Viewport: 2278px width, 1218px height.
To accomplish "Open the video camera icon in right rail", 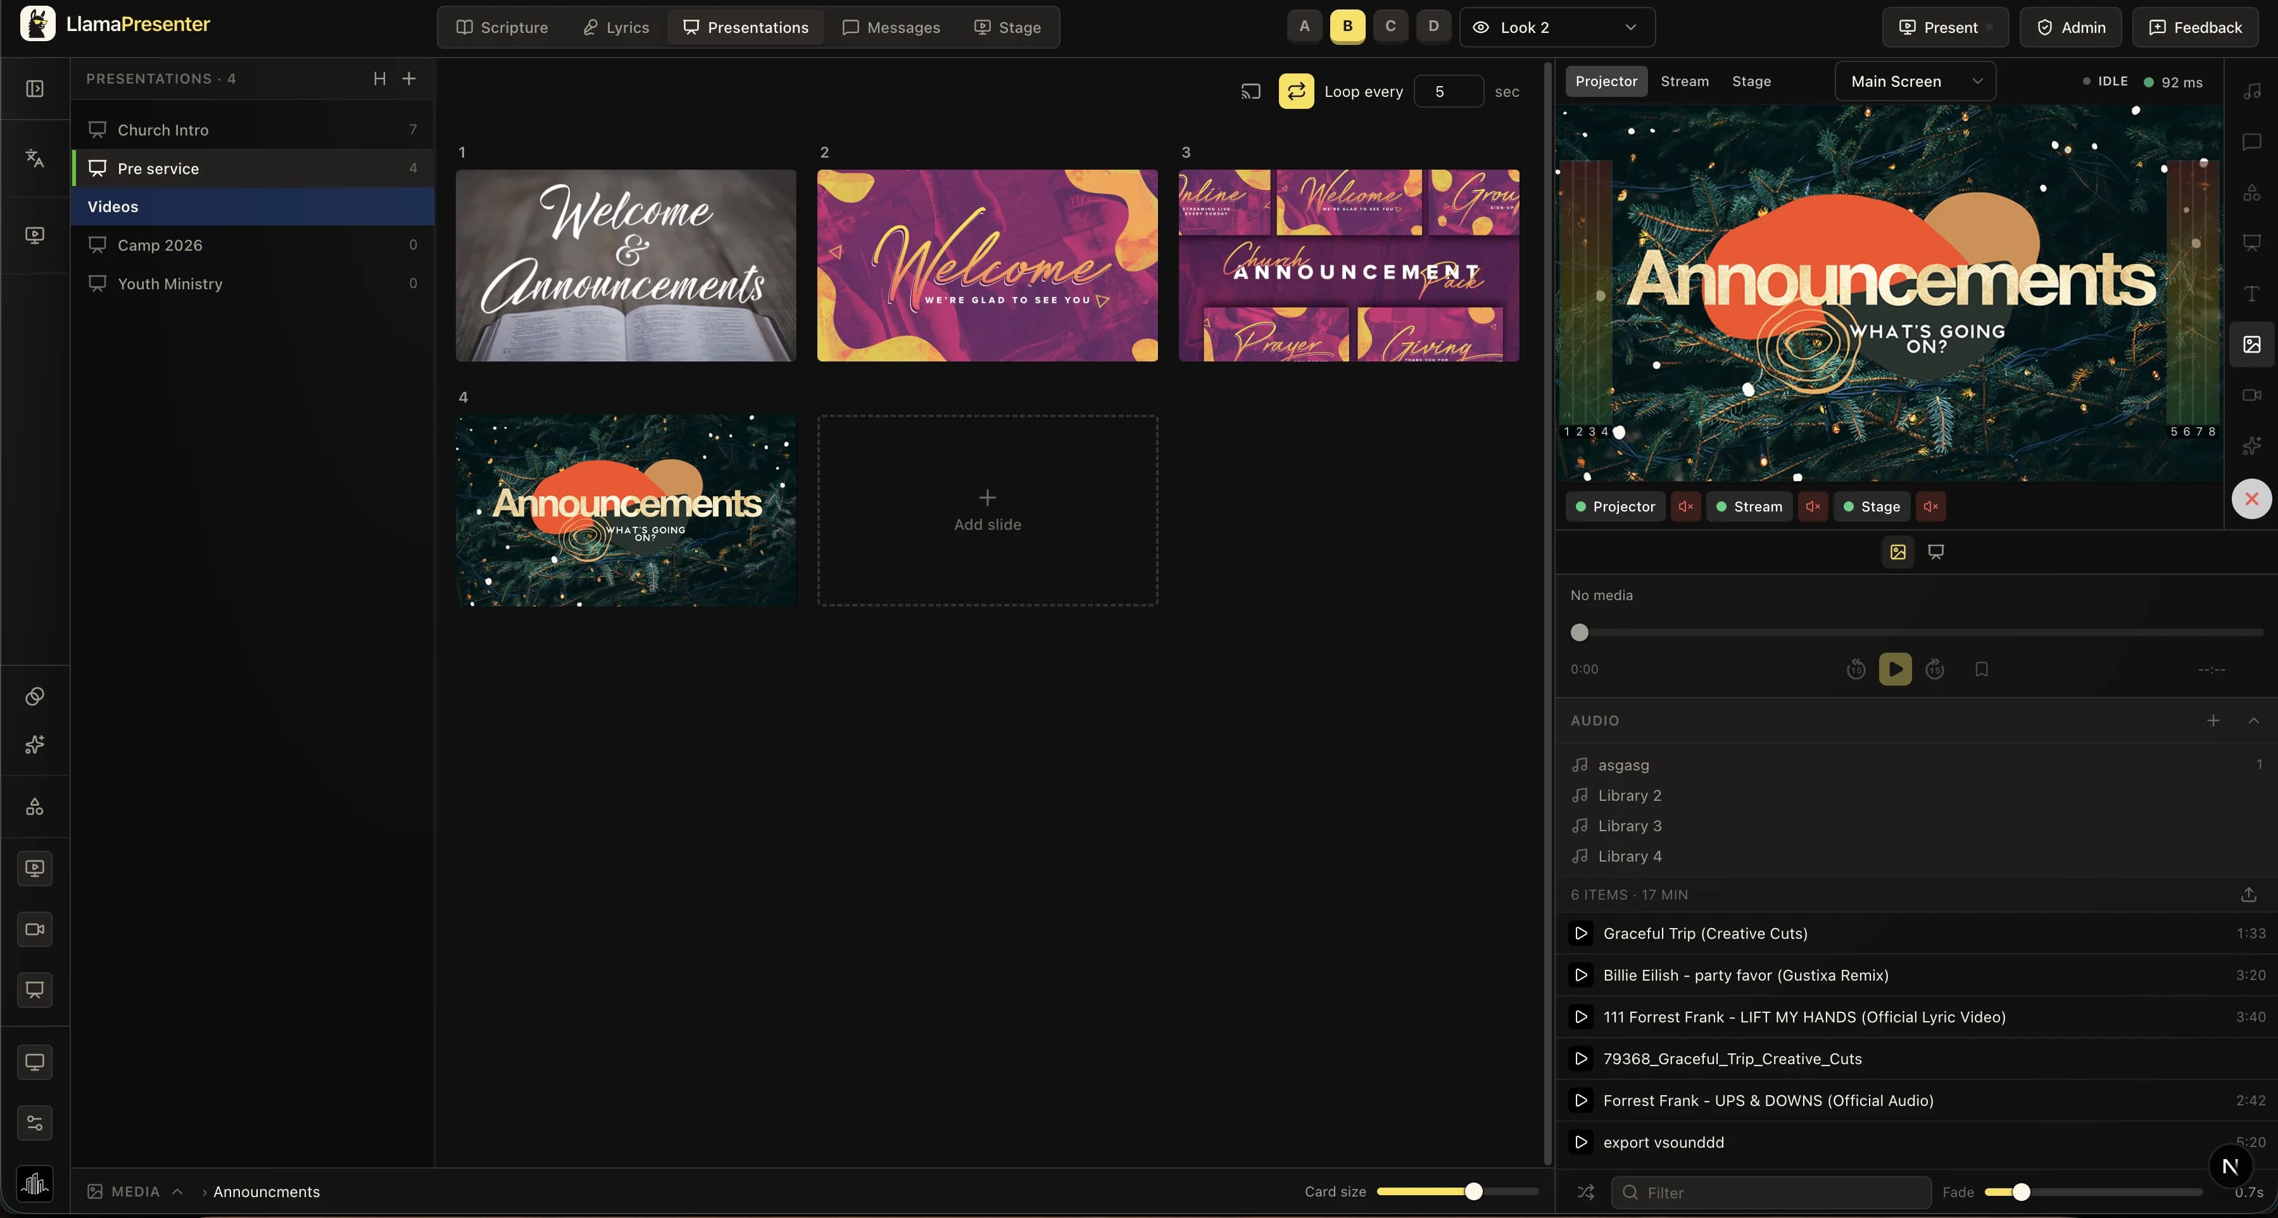I will 2251,394.
